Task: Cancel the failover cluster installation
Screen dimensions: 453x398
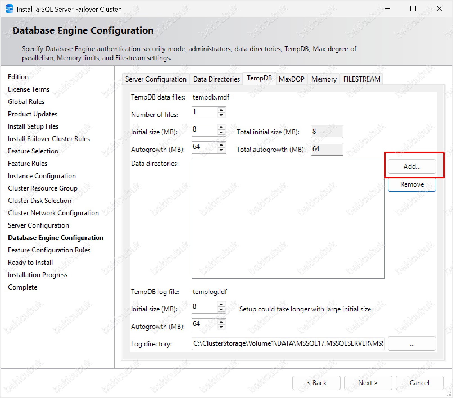Action: click(x=419, y=383)
